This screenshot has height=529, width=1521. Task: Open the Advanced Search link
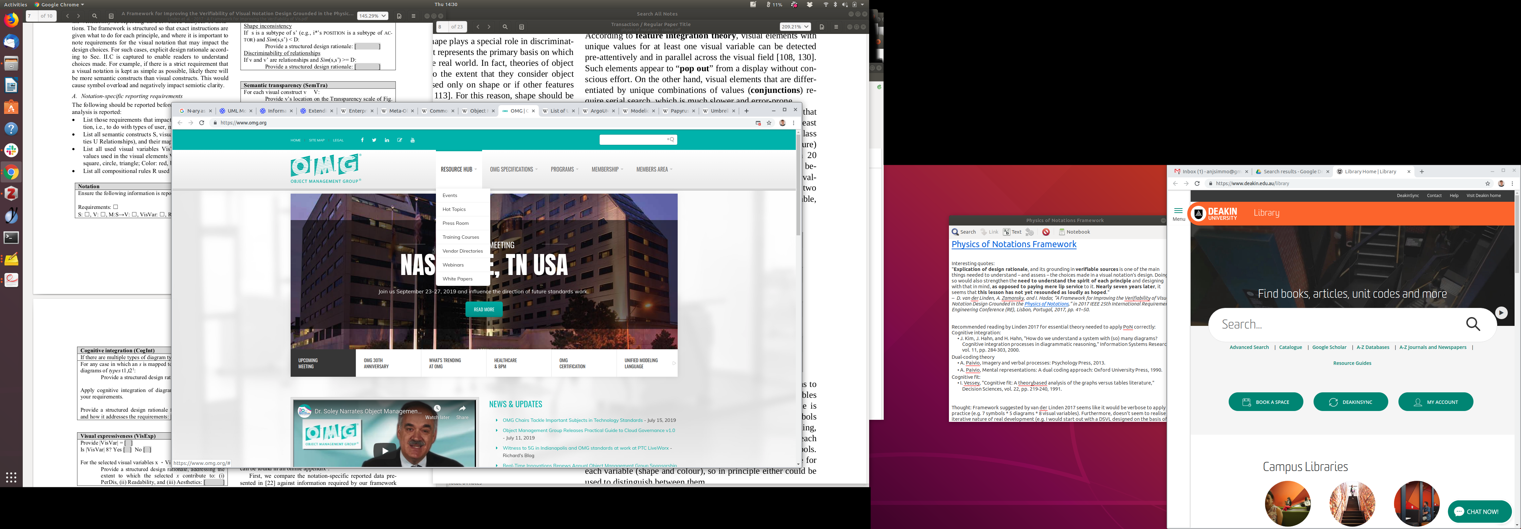pyautogui.click(x=1249, y=347)
